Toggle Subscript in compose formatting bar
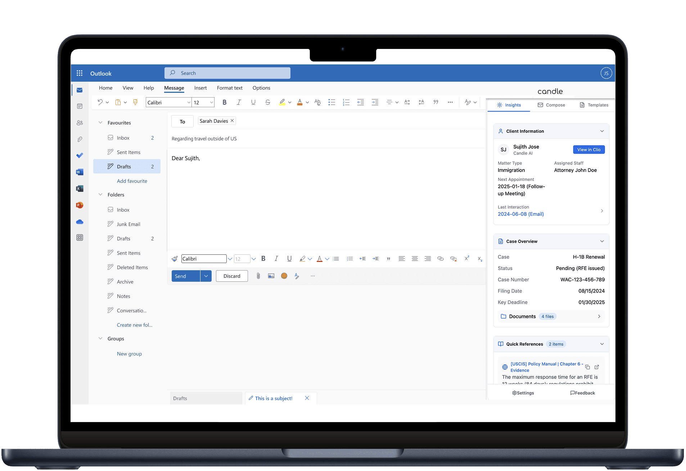686x471 pixels. 480,259
